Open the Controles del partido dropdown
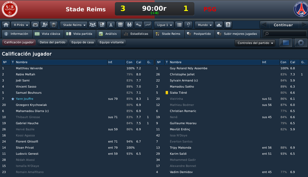The height and width of the screenshot is (177, 308). click(255, 43)
